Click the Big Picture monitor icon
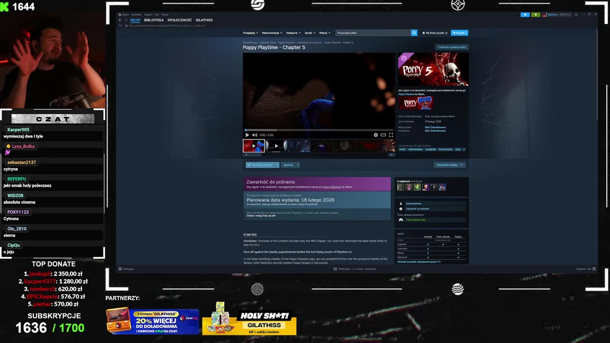 click(577, 15)
